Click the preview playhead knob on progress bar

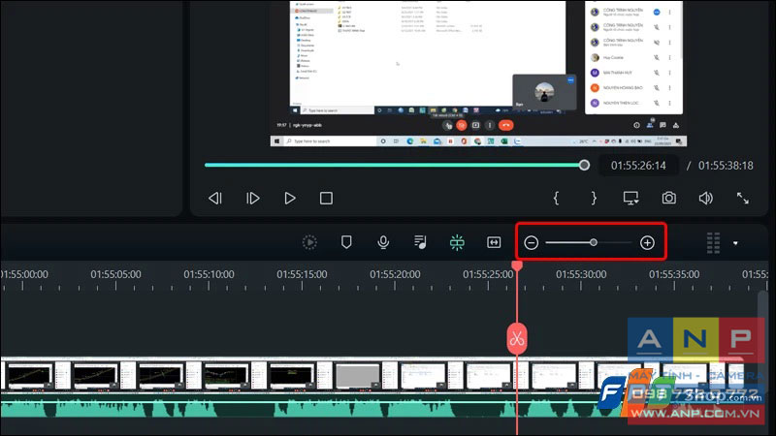tap(584, 165)
